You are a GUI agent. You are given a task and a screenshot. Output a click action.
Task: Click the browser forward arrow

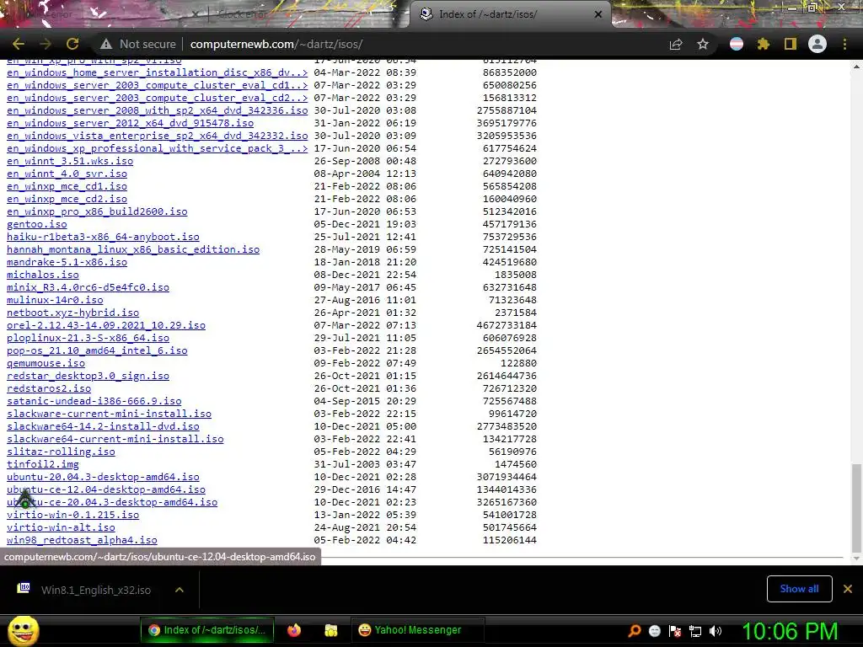[46, 44]
